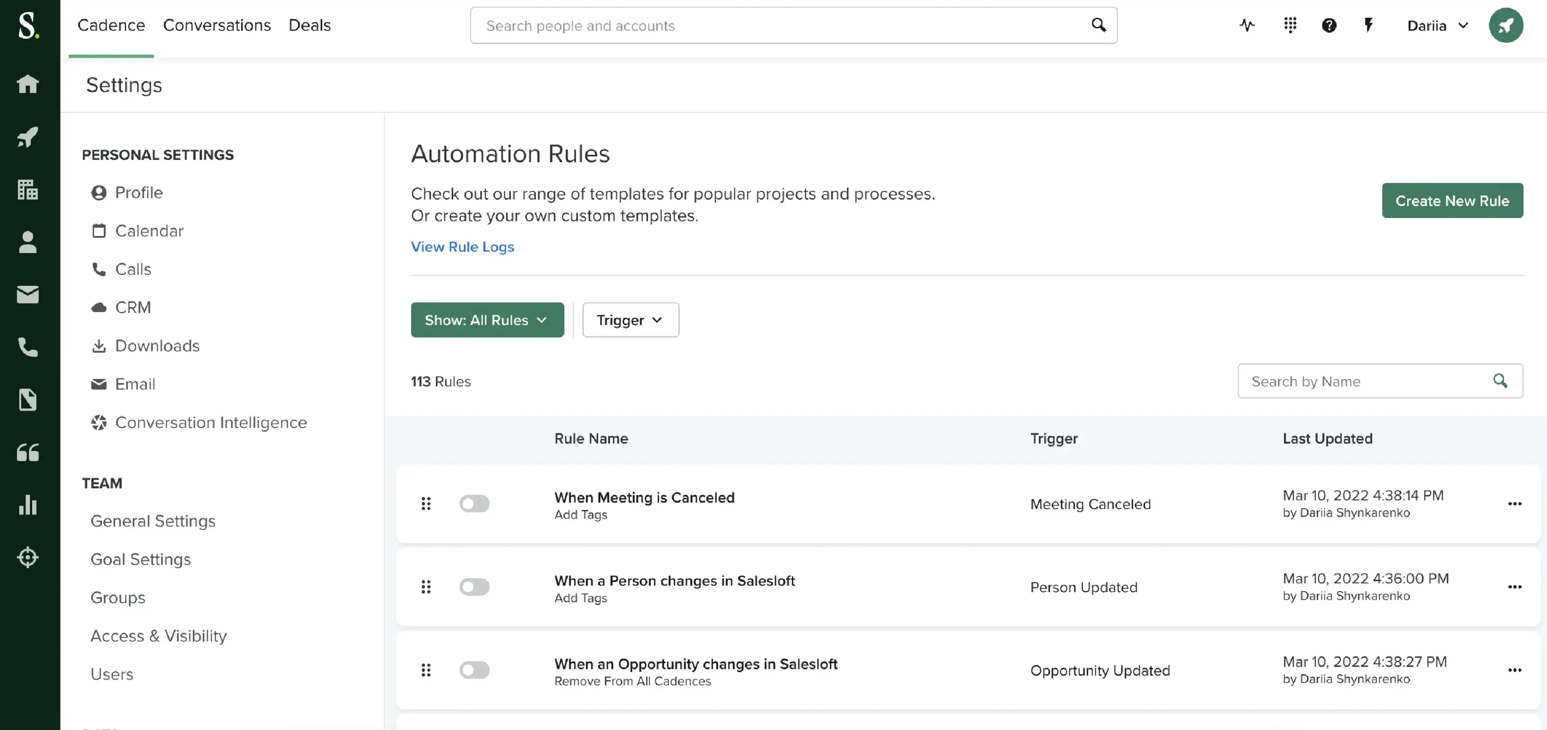
Task: Open CRM personal settings
Action: tap(121, 308)
